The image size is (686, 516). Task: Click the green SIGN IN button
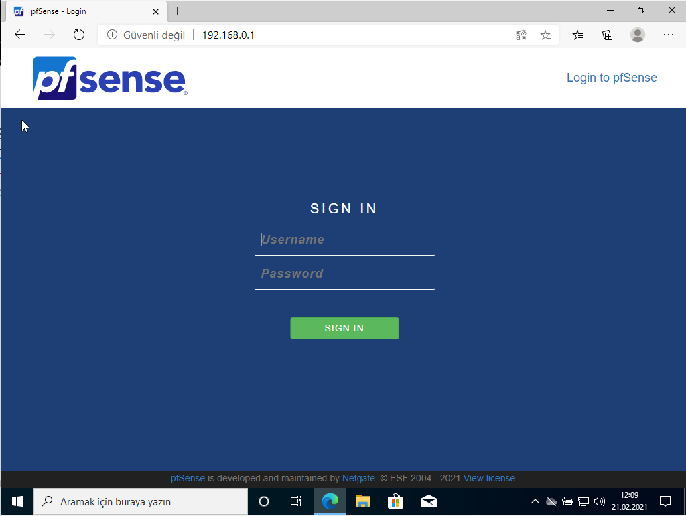tap(344, 328)
